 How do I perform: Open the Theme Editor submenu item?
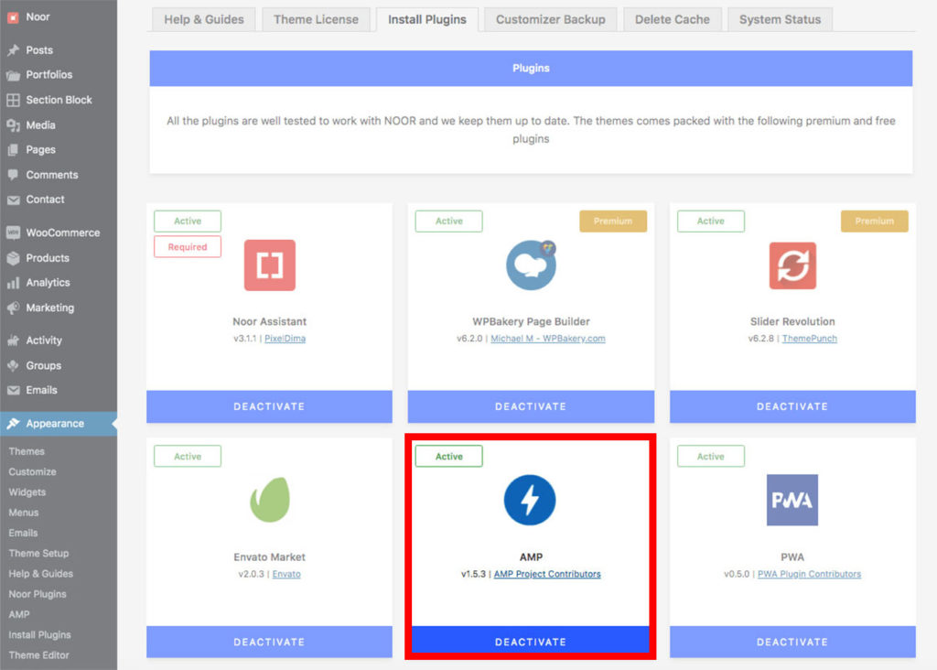point(38,655)
